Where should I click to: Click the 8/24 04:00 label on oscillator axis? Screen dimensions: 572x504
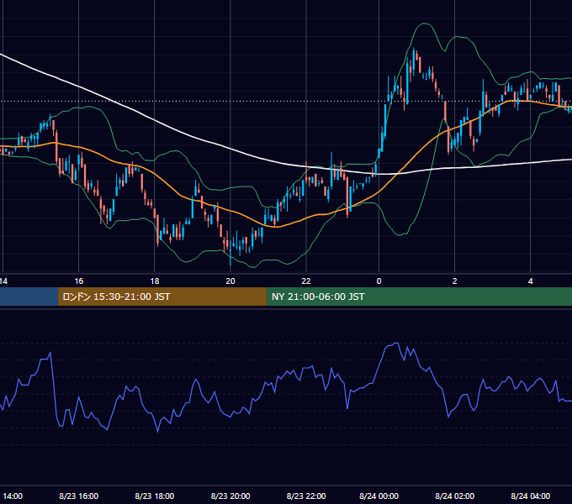(x=531, y=496)
